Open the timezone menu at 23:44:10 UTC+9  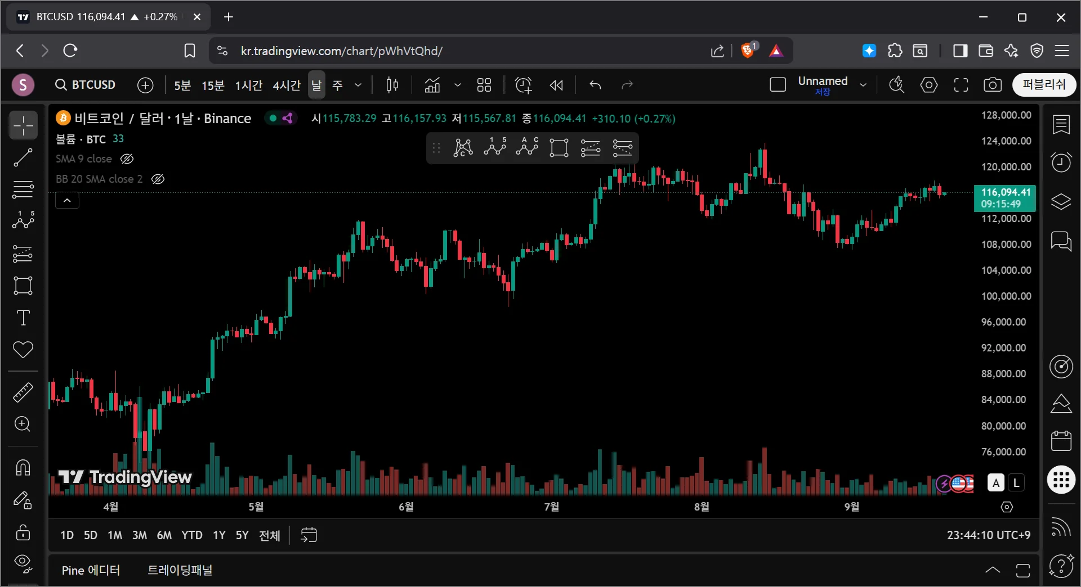[x=989, y=535]
